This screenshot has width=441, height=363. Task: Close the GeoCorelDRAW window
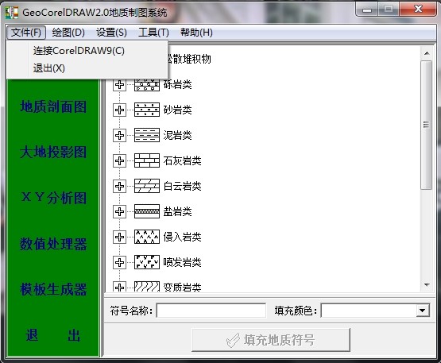point(419,9)
